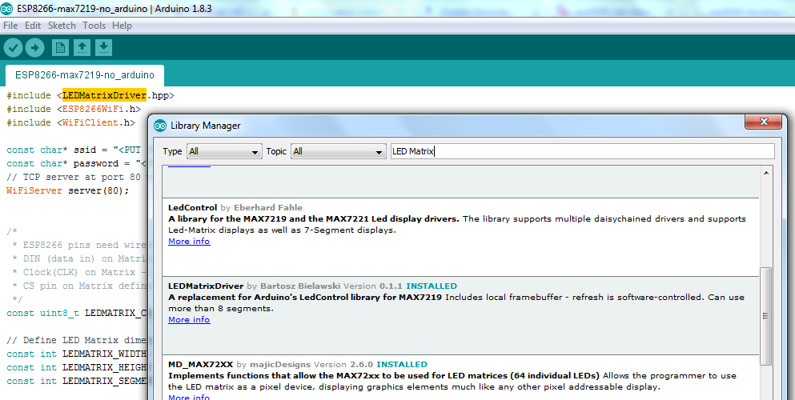Click author name majicDesigns

pyautogui.click(x=280, y=365)
